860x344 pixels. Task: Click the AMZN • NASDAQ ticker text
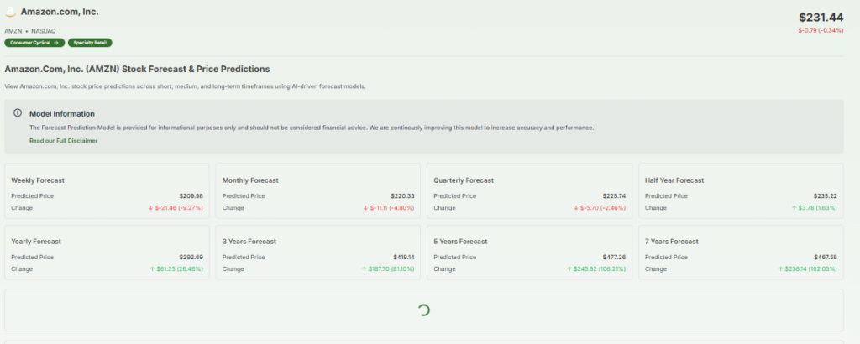pyautogui.click(x=30, y=31)
